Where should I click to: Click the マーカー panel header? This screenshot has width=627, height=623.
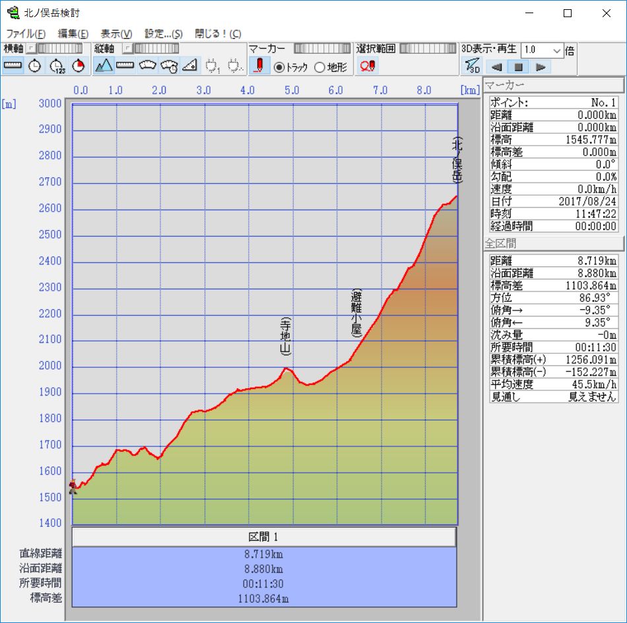pyautogui.click(x=554, y=85)
